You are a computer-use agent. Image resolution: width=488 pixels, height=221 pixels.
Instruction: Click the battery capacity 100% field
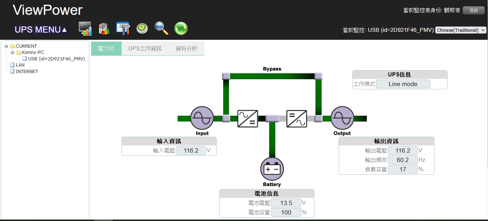(286, 212)
